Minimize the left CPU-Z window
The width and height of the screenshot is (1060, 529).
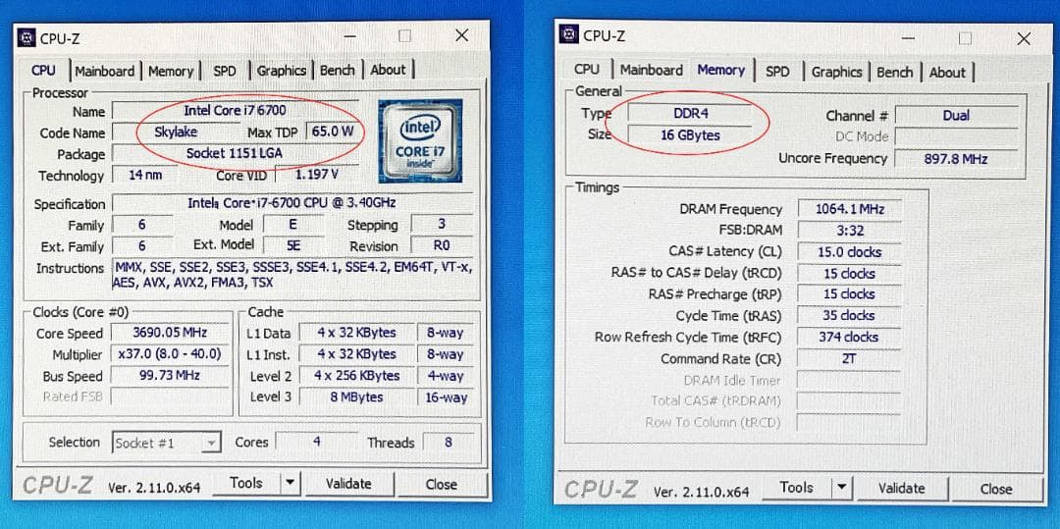click(350, 36)
